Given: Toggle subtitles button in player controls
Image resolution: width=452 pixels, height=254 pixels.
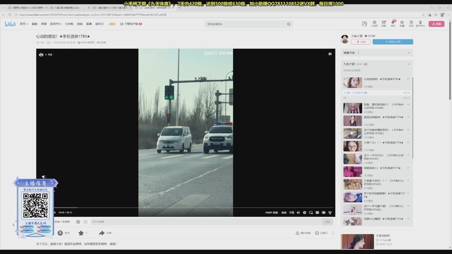Looking at the screenshot, I should 292,212.
